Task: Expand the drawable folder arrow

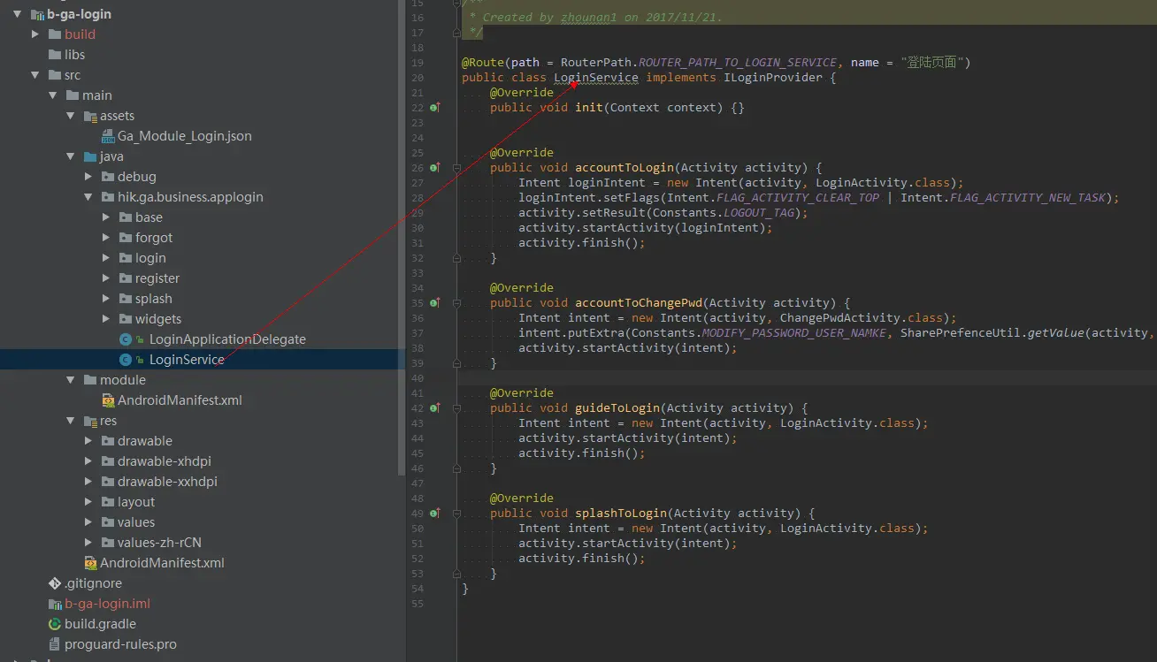Action: (x=88, y=441)
